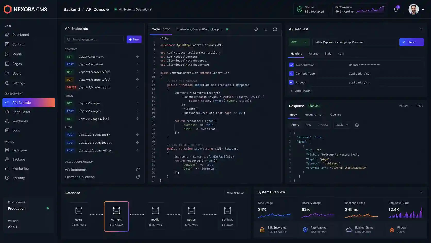
Task: Click move handle for POST /api/v1/auth/login
Action: click(137, 135)
